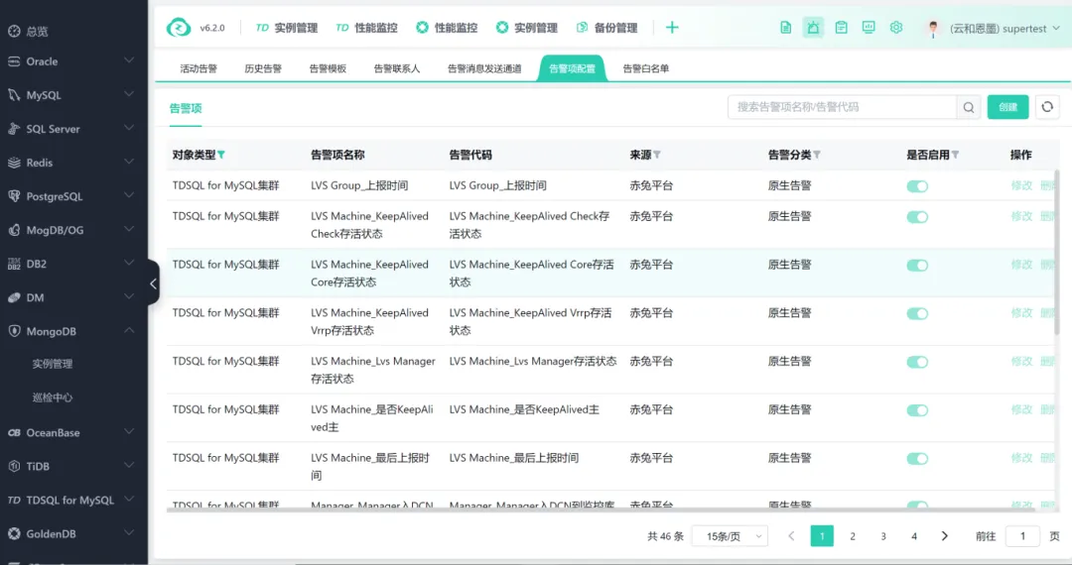The image size is (1072, 565).
Task: Click the search magnifier icon
Action: coord(969,107)
